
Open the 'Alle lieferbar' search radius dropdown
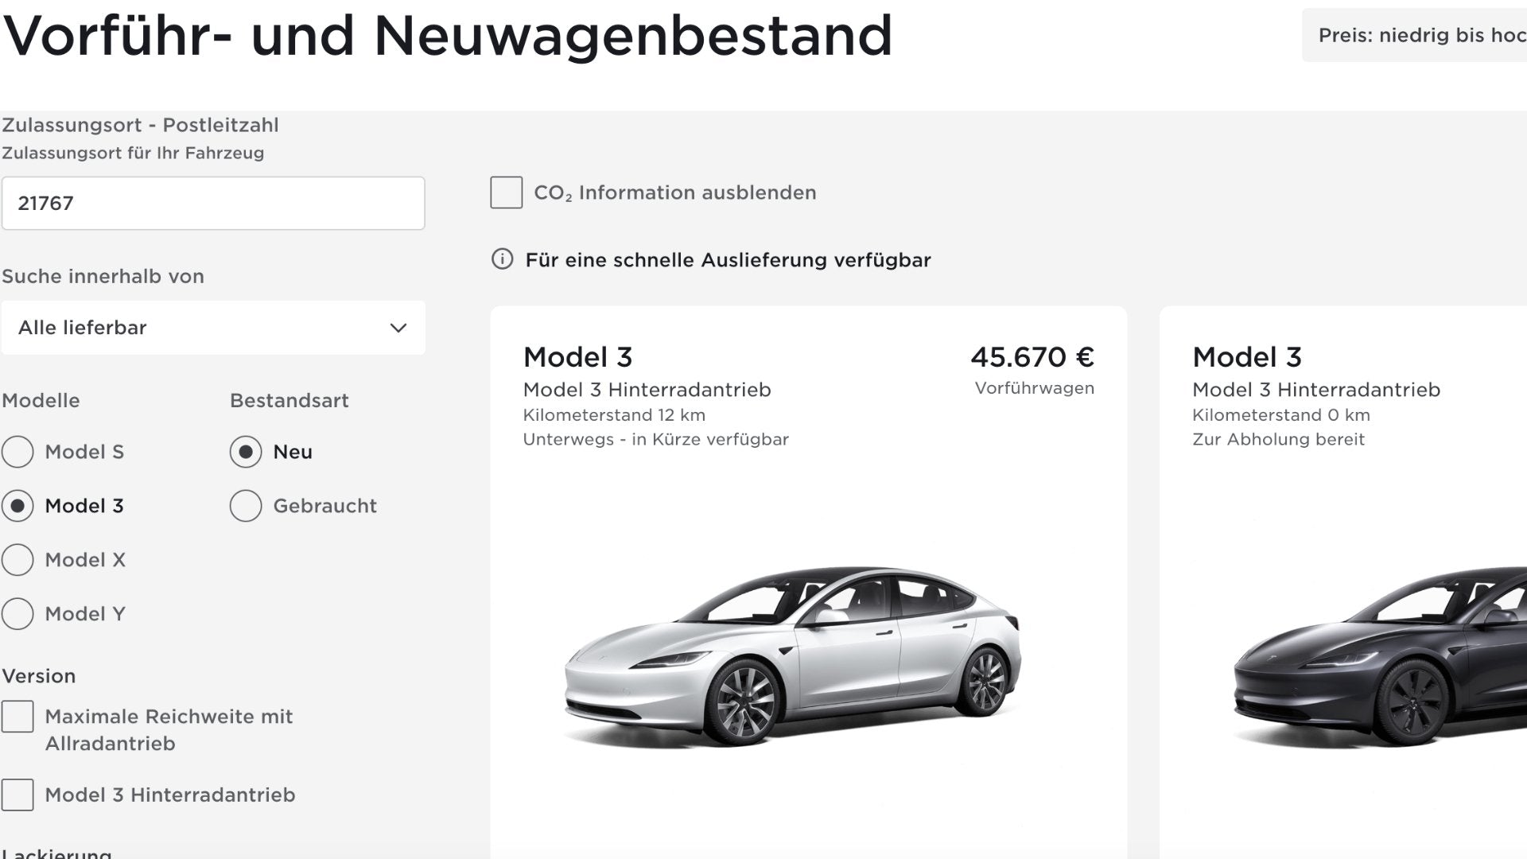212,328
